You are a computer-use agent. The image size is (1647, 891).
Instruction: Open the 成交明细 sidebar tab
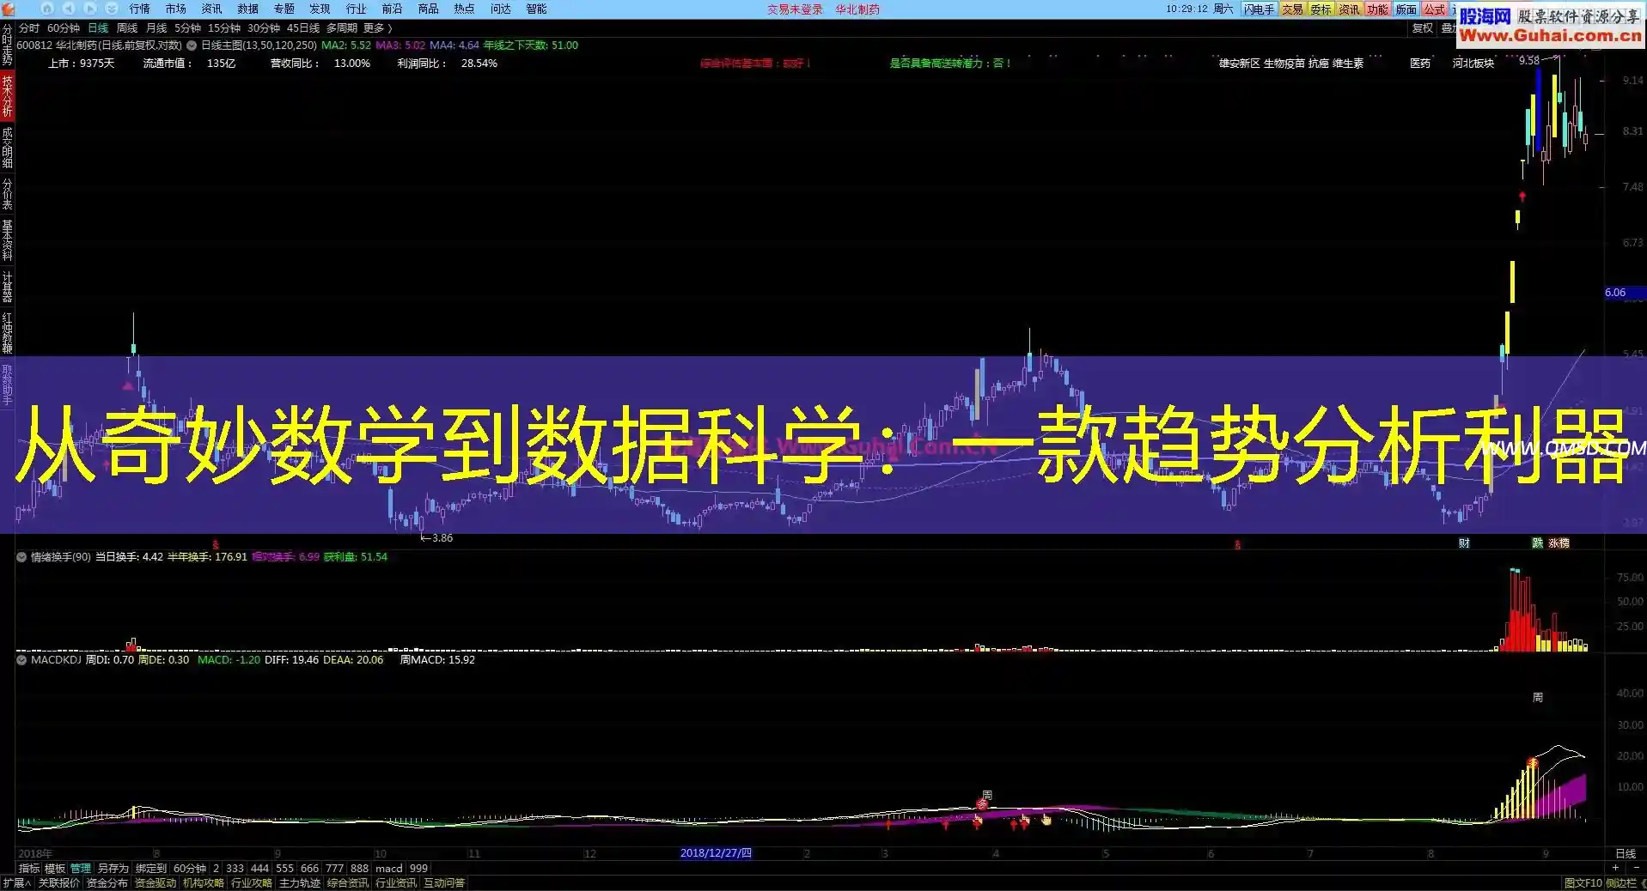(x=7, y=147)
